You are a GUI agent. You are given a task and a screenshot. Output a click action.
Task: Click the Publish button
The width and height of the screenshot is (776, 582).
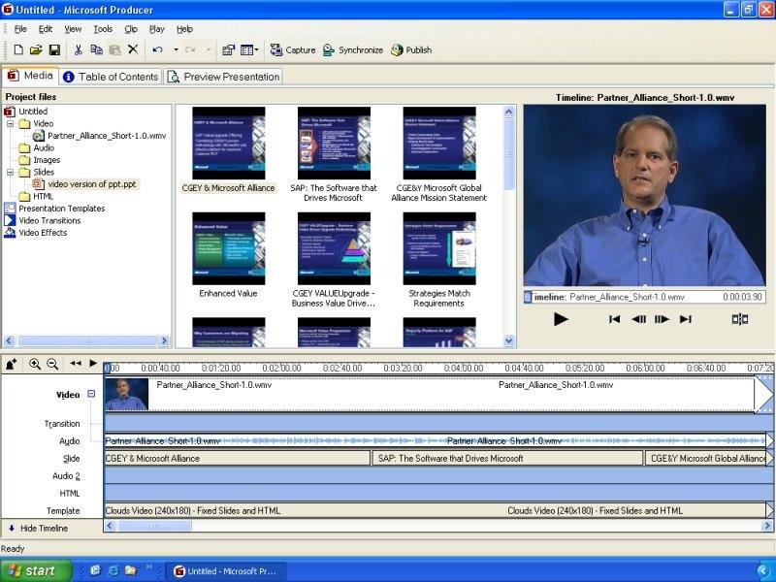pyautogui.click(x=411, y=49)
